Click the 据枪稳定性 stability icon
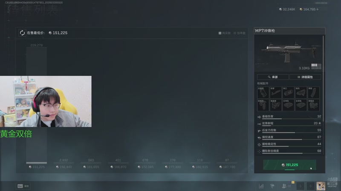Viewport: 341px width, 191px height. click(x=259, y=145)
